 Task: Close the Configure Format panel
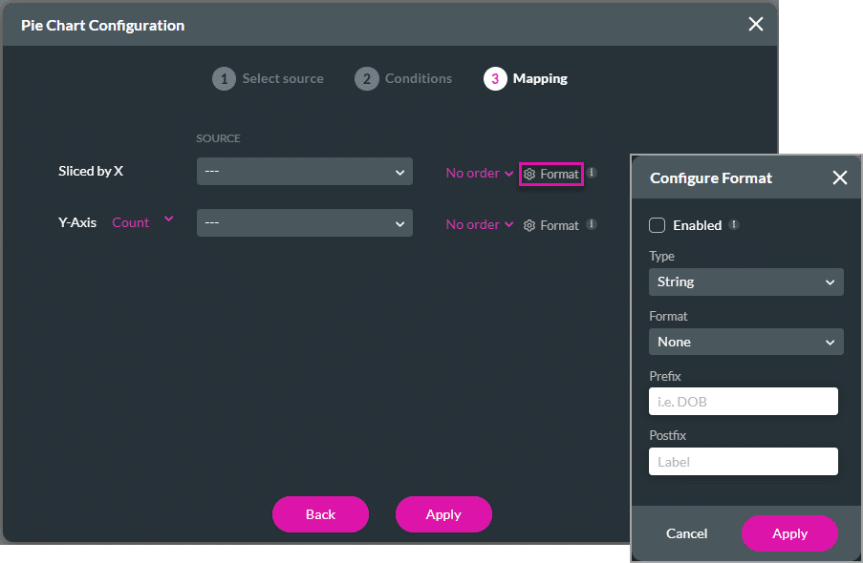click(839, 177)
